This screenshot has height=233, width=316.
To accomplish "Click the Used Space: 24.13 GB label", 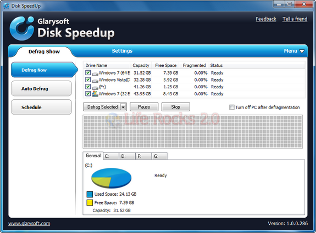I will [x=115, y=194].
